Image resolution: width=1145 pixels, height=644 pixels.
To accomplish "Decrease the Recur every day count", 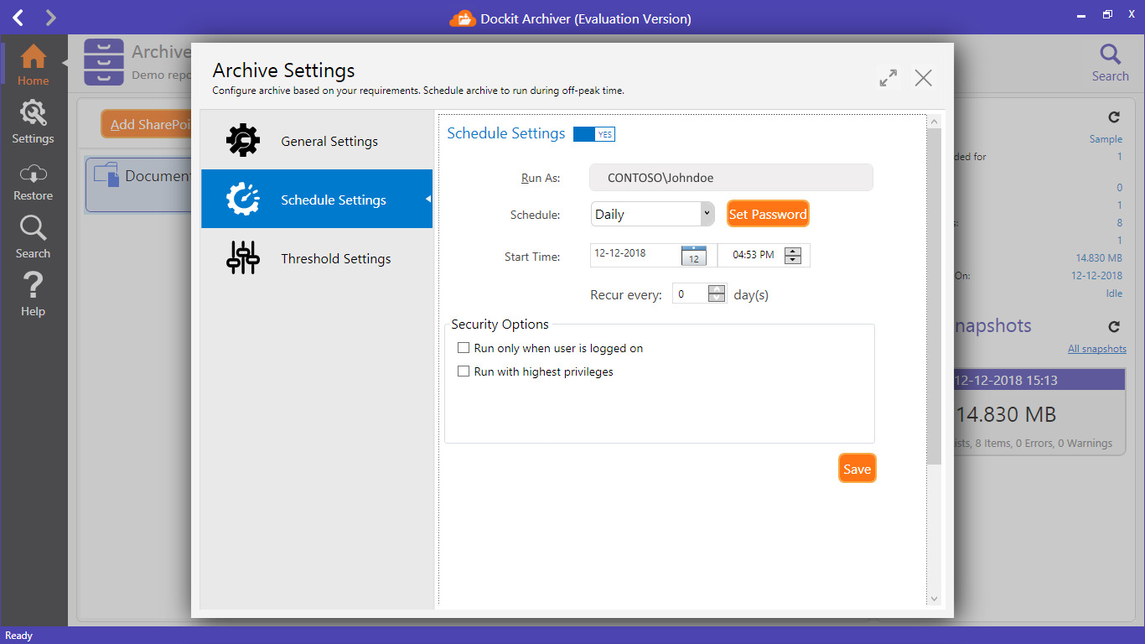I will tap(717, 299).
